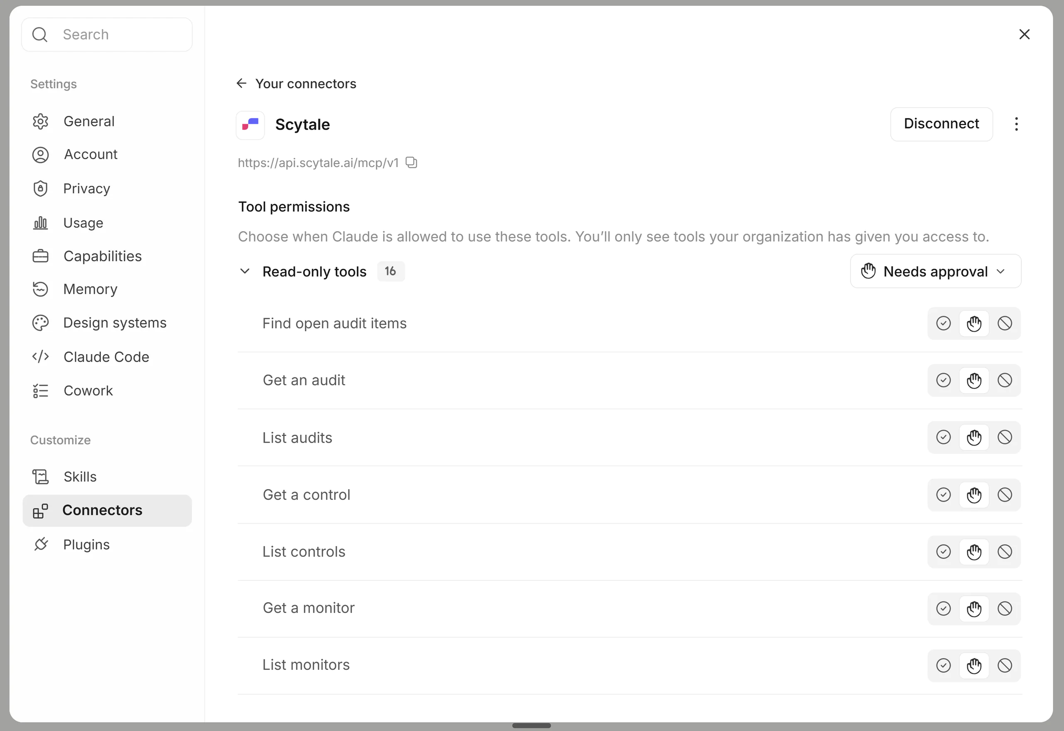Open the Plugins page

pos(107,544)
